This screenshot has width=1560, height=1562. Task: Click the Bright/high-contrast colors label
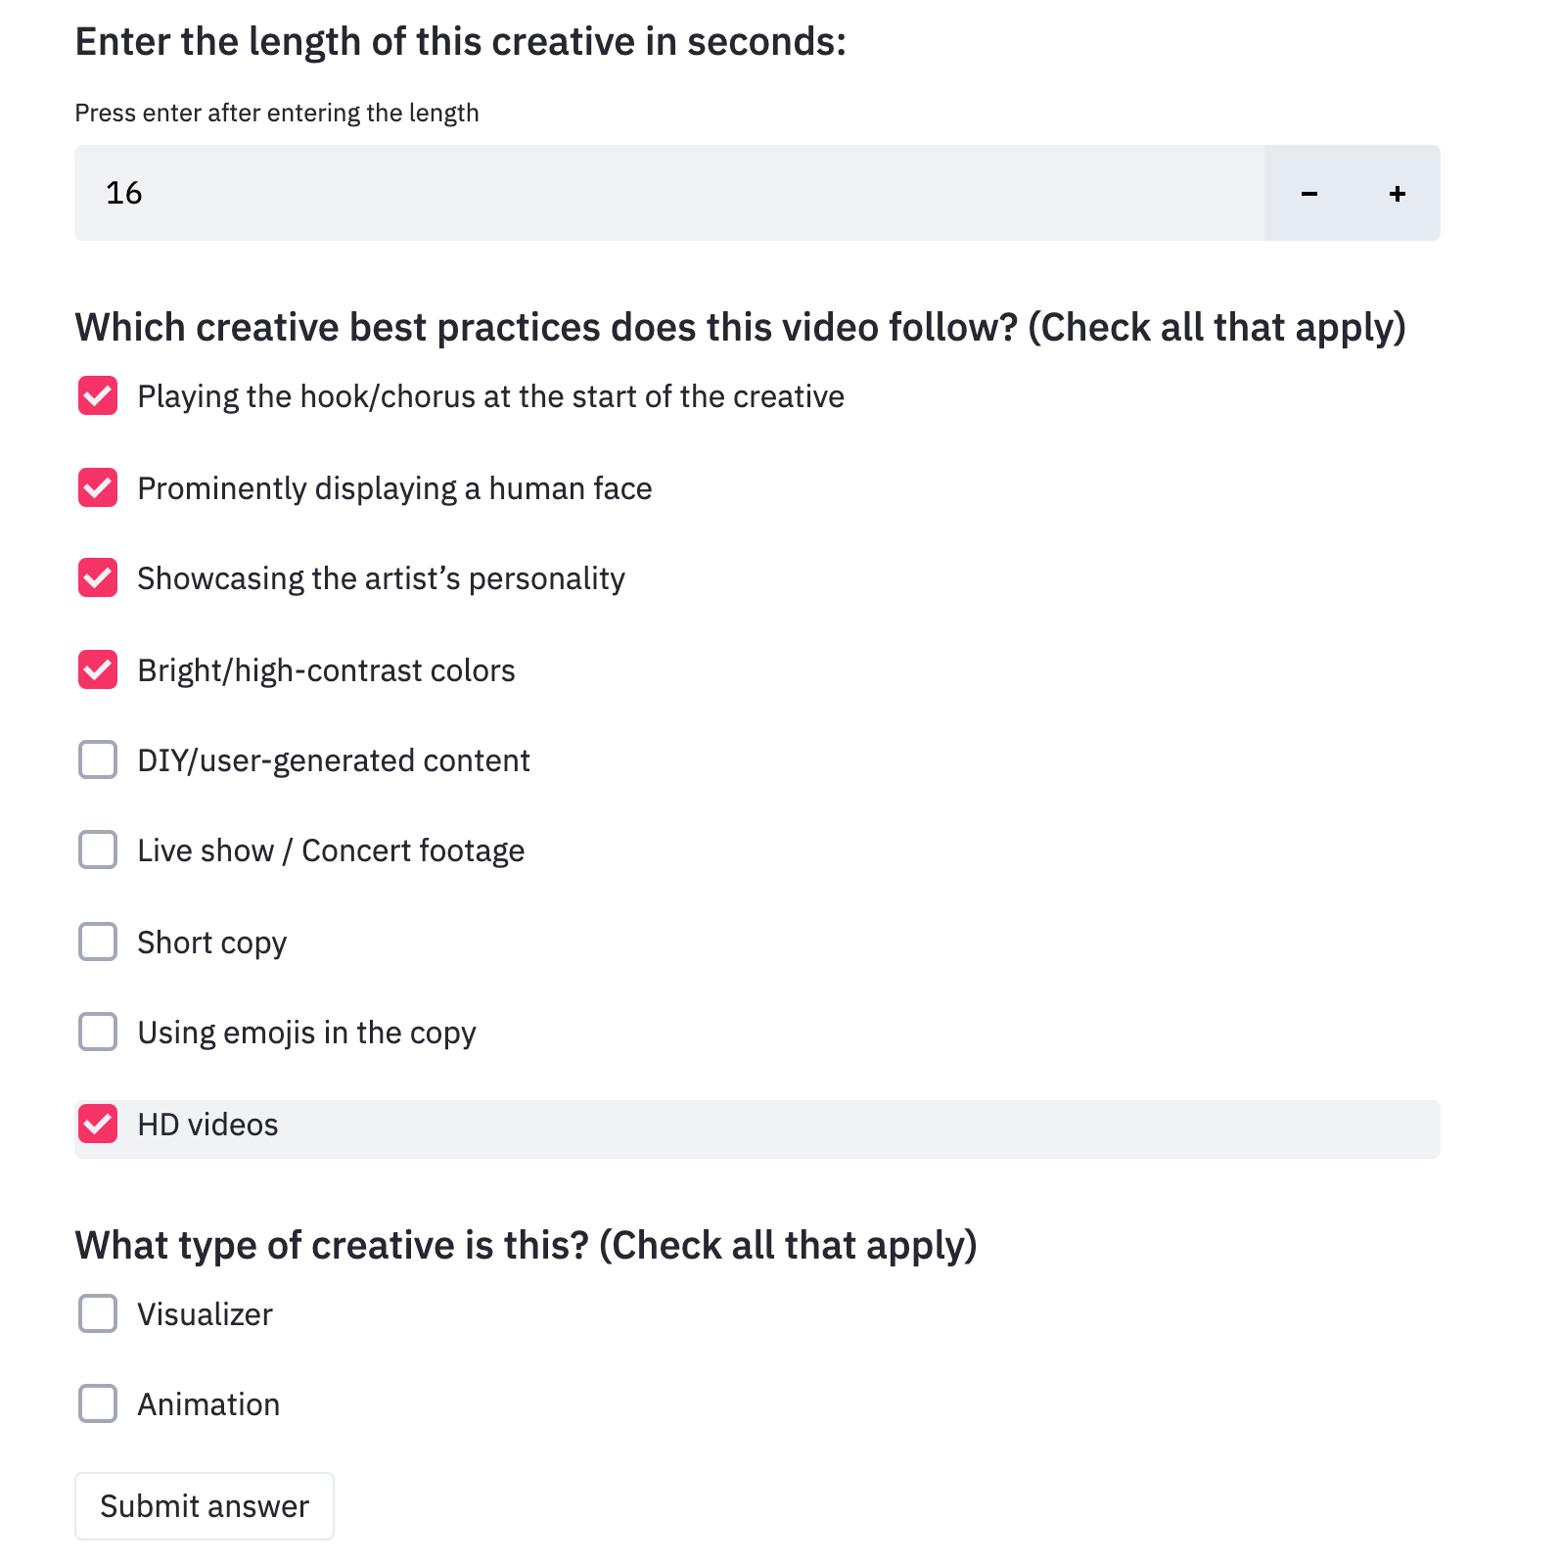coord(326,670)
